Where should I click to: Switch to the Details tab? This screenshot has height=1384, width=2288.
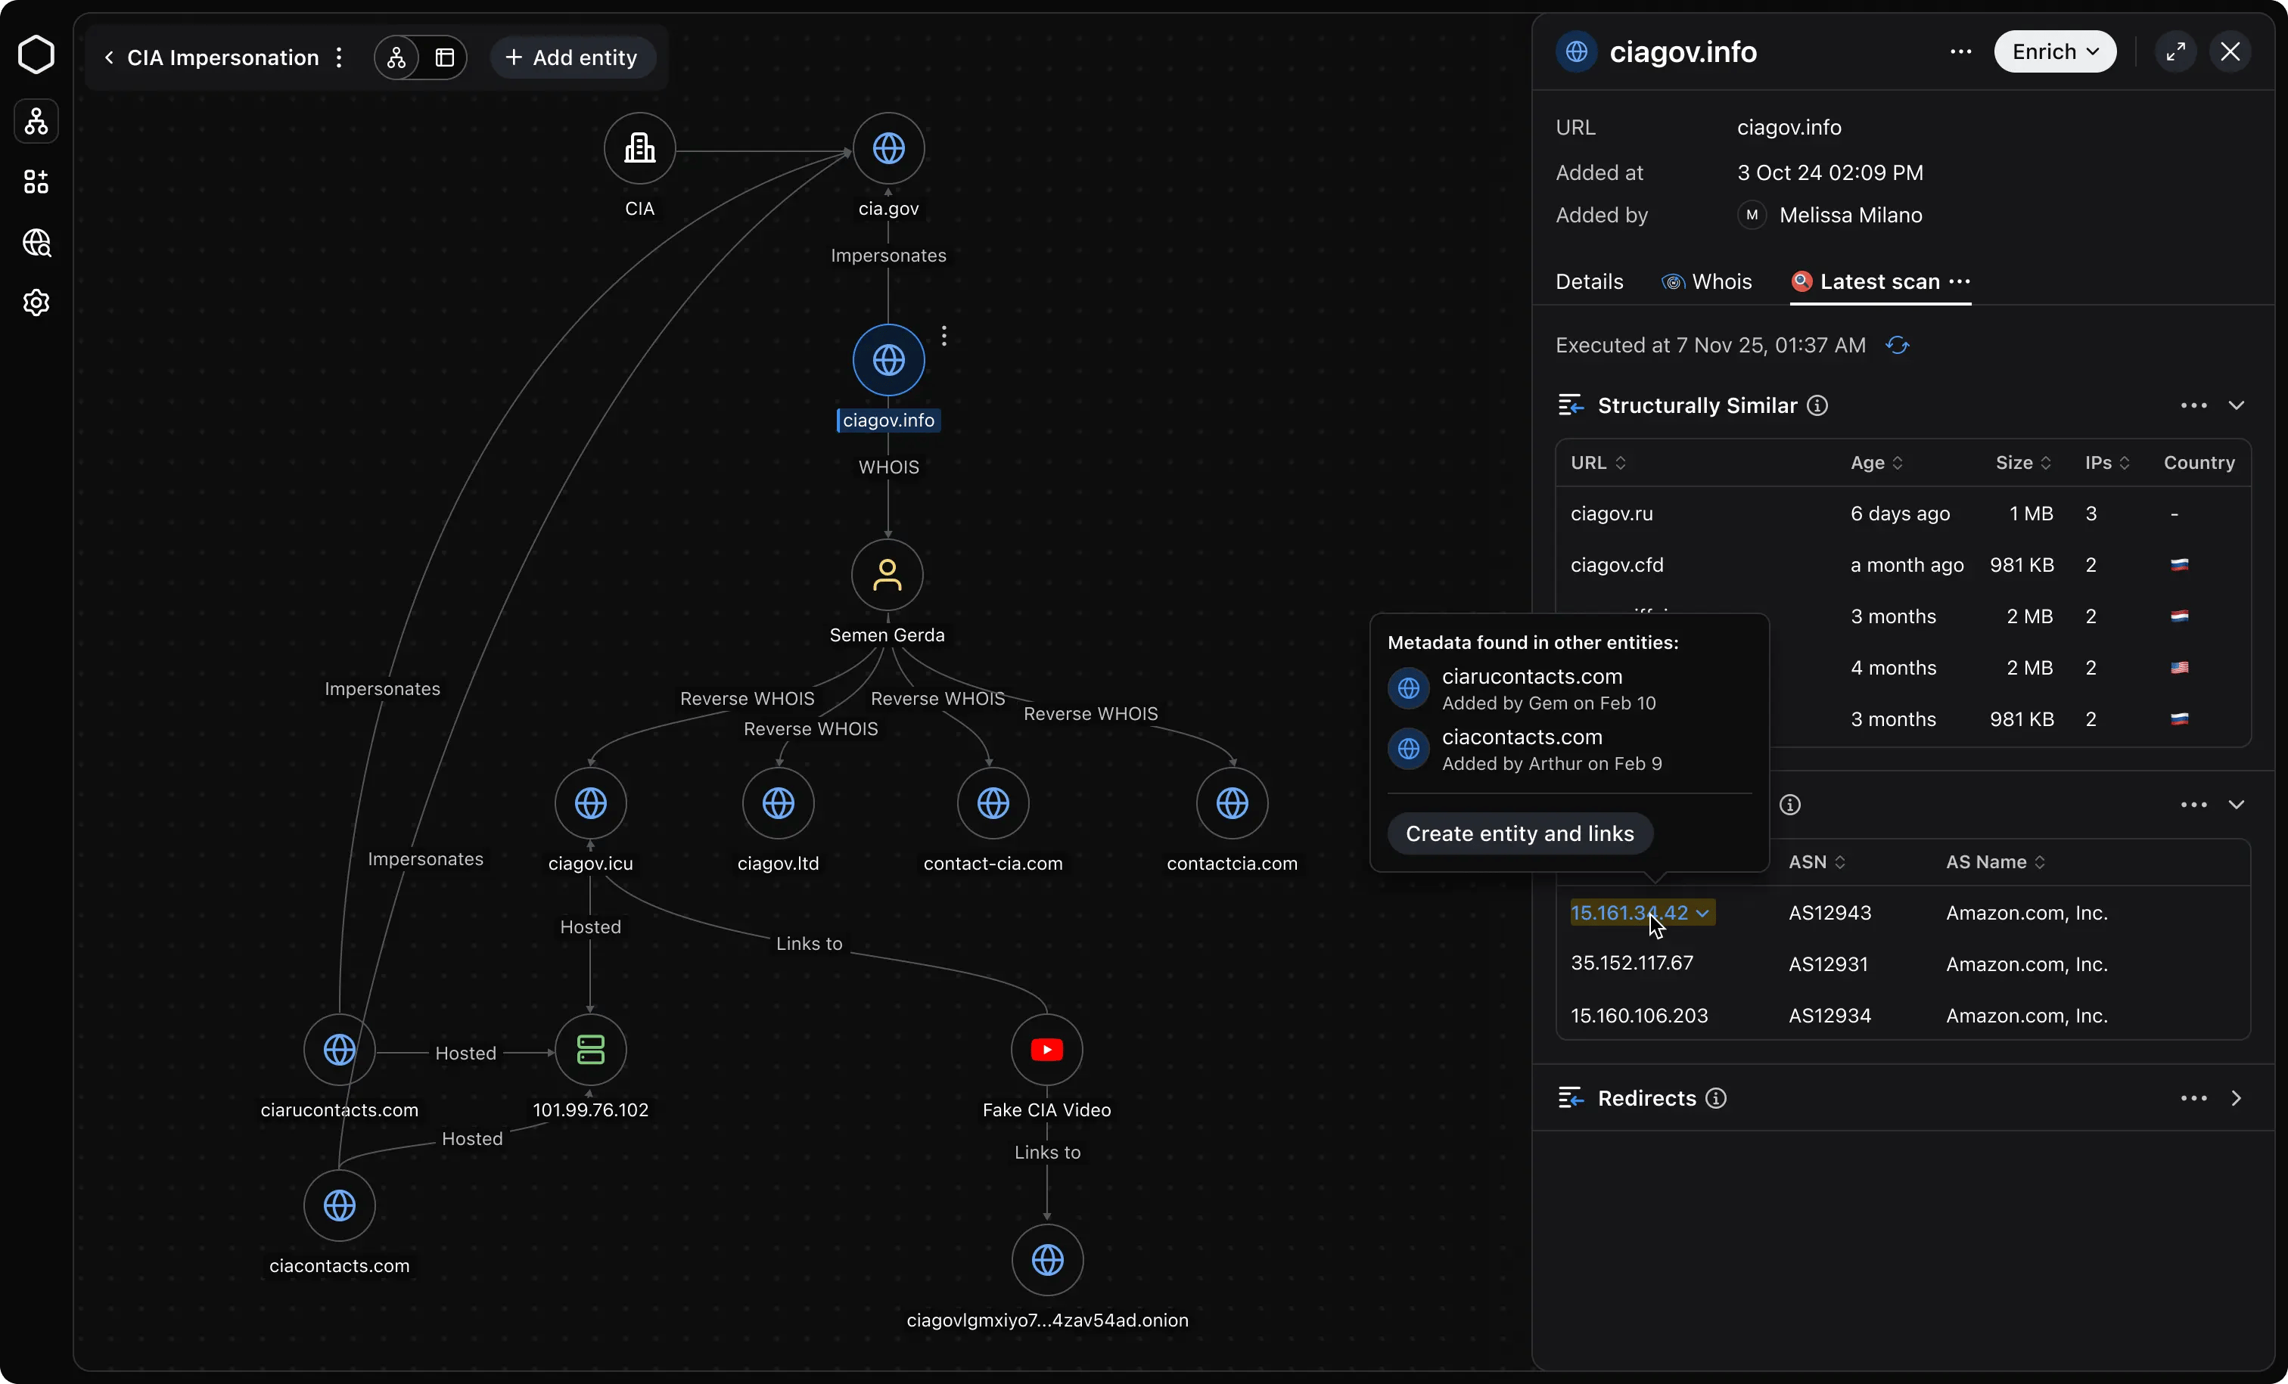1588,282
